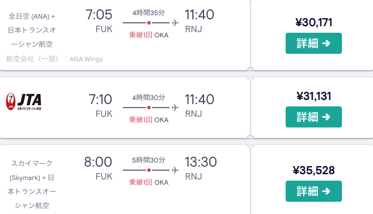This screenshot has height=214, width=373.
Task: Open details for the ¥30,171 flight
Action: tap(314, 43)
